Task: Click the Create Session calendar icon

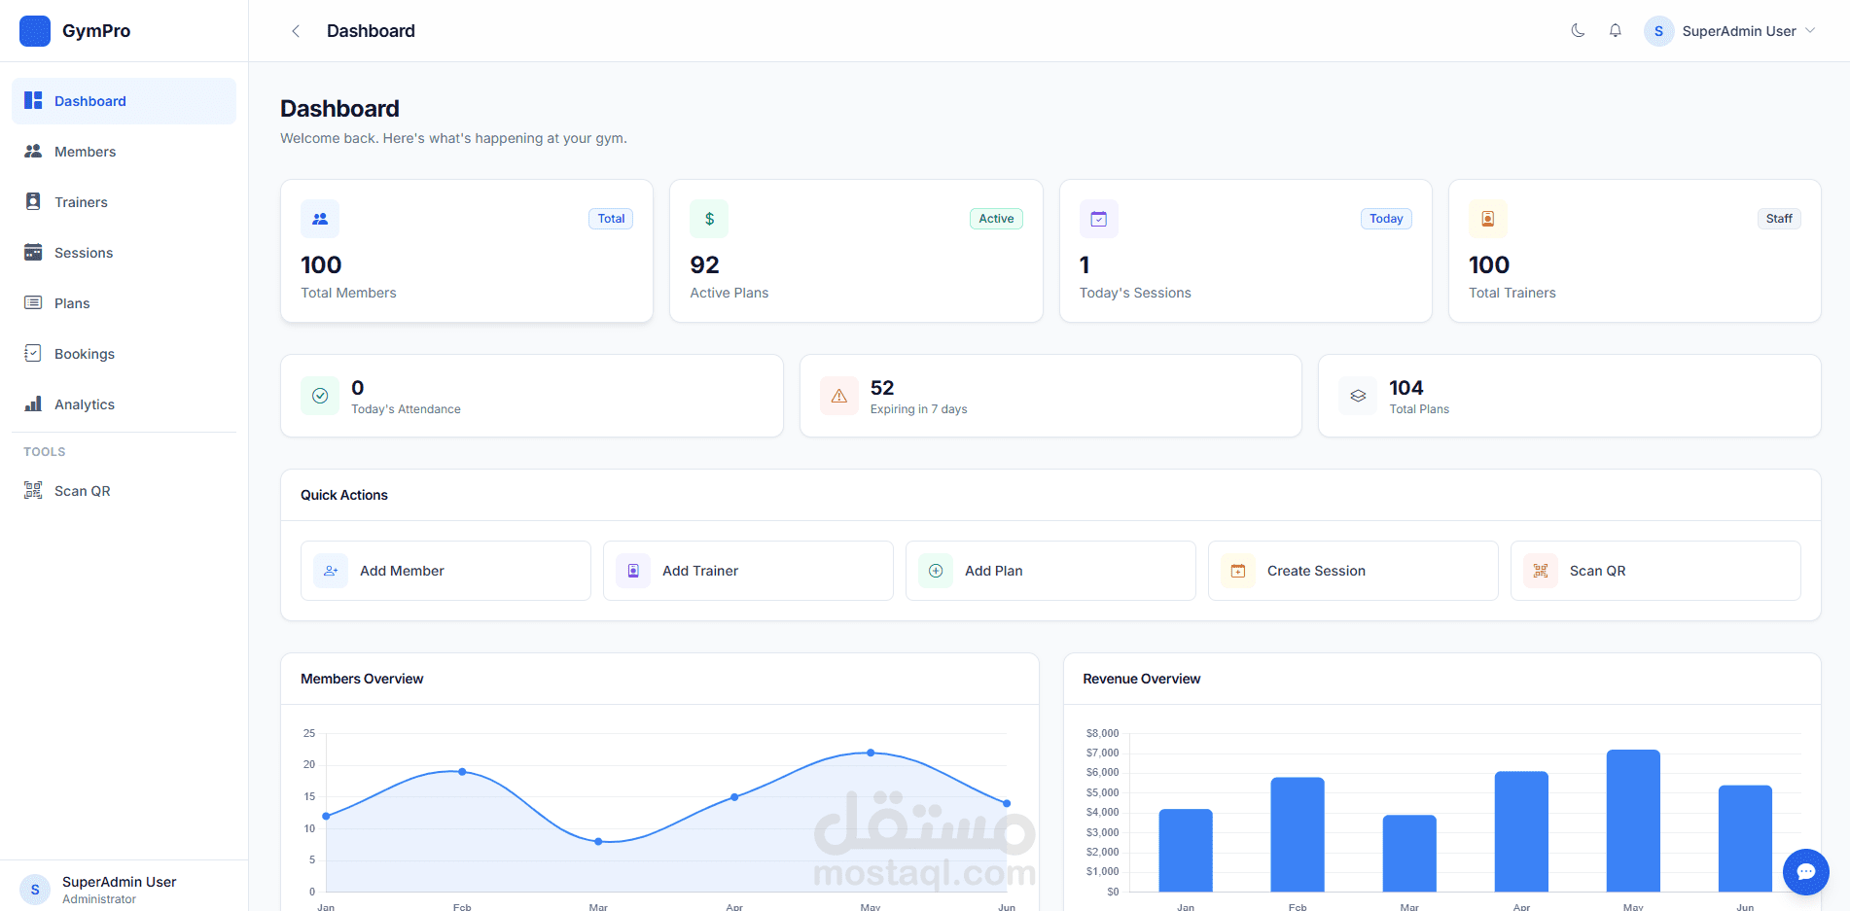Action: (1238, 571)
